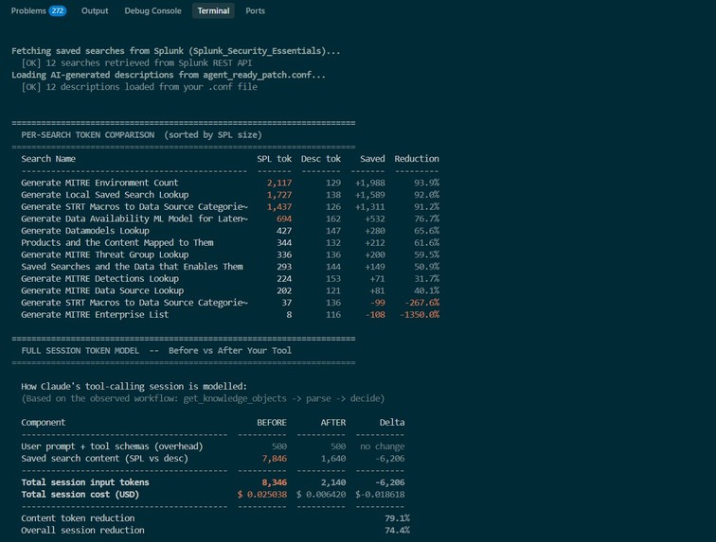Click 'Products and the Content Mapped to Them'
716x542 pixels.
(116, 243)
